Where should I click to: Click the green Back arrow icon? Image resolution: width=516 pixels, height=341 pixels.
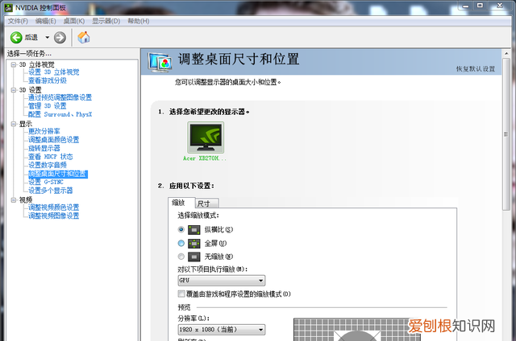click(x=16, y=38)
